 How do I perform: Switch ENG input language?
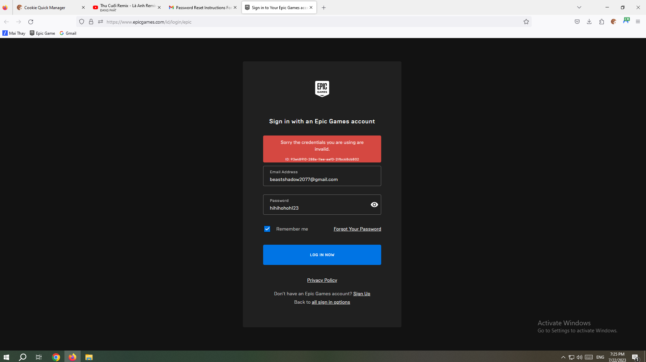click(x=600, y=357)
